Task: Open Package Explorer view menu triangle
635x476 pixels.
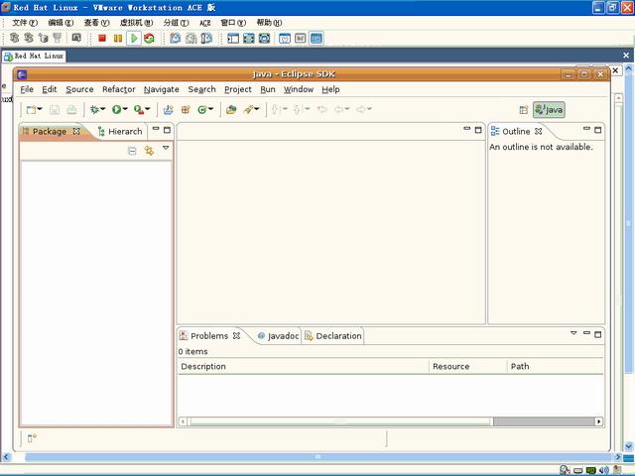Action: [x=166, y=148]
